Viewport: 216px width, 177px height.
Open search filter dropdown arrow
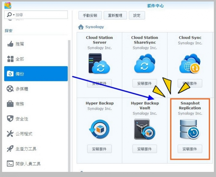[13, 15]
